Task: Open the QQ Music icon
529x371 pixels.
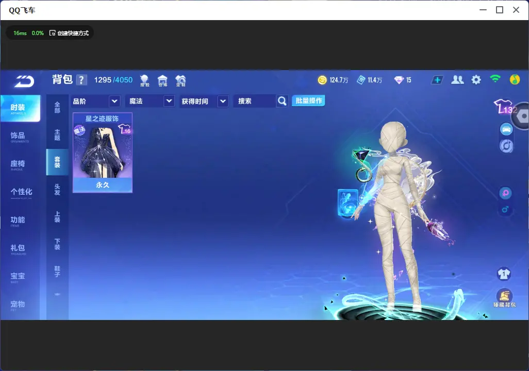Action: pyautogui.click(x=515, y=79)
